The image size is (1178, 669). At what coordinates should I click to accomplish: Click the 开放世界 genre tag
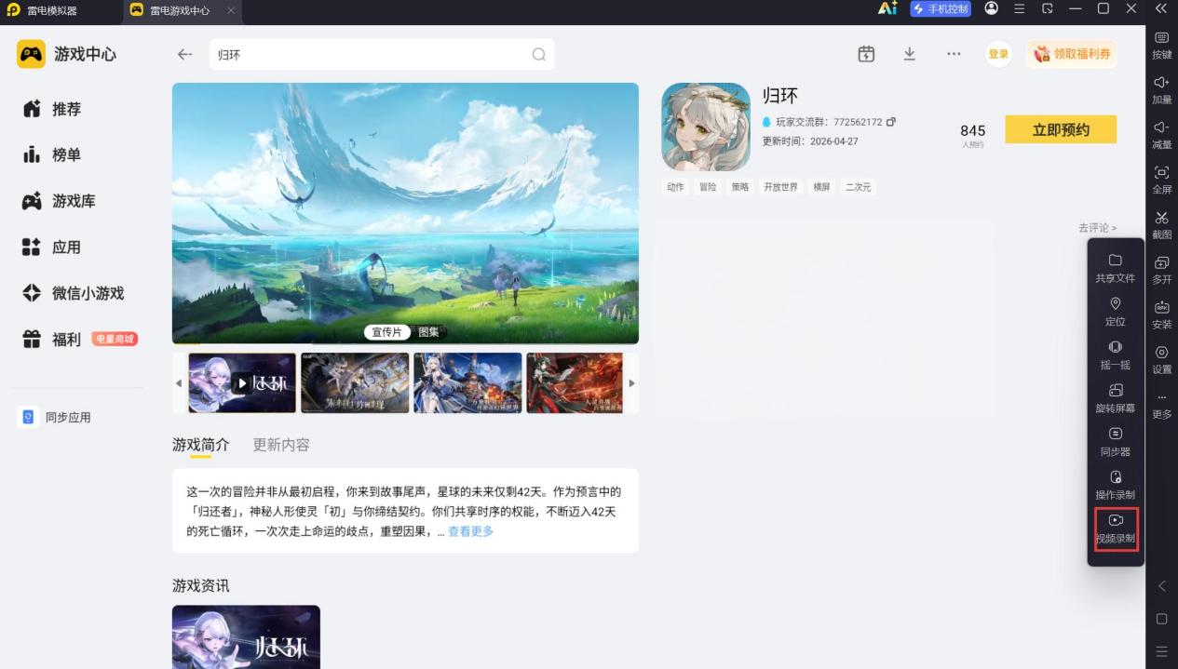click(780, 187)
